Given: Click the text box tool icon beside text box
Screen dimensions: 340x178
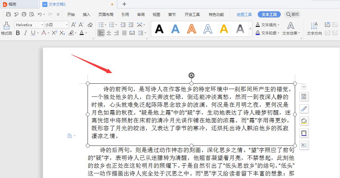Looking at the screenshot, I should 304,145.
